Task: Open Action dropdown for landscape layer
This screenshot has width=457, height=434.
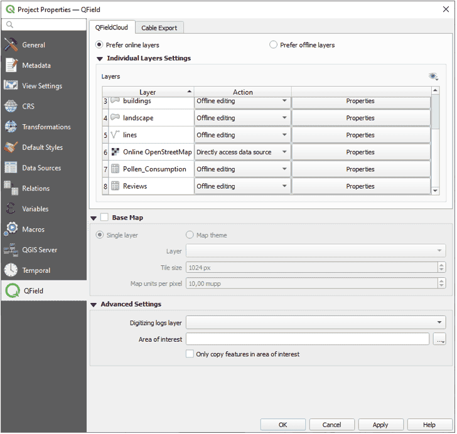Action: [242, 118]
